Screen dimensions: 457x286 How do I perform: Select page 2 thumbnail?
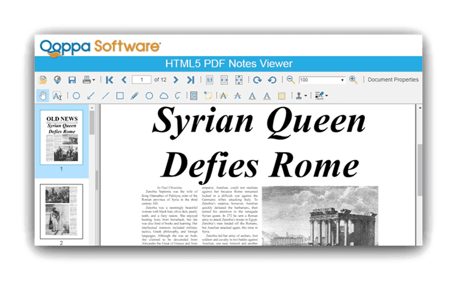tap(61, 211)
